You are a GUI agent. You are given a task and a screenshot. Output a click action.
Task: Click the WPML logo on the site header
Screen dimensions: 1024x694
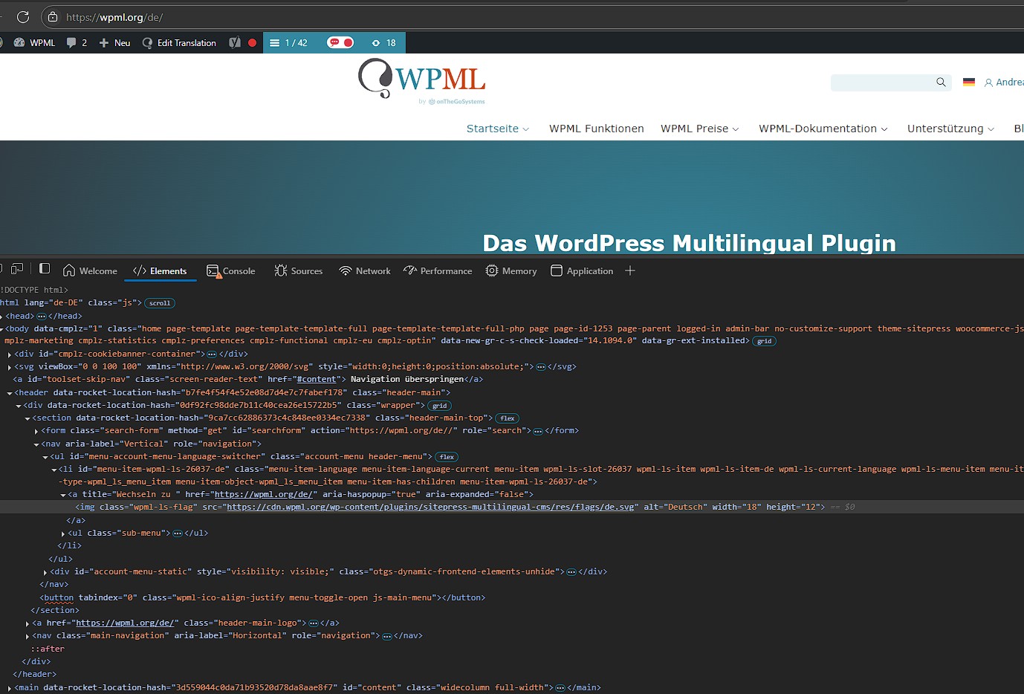422,81
